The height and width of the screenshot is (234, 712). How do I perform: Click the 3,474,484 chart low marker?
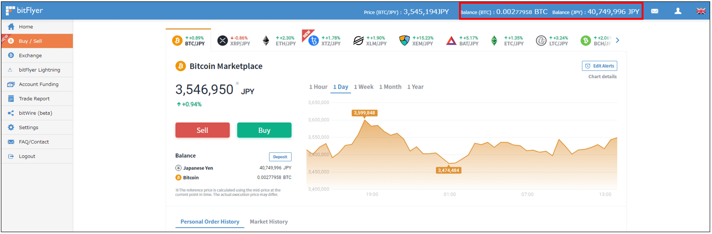tap(448, 170)
